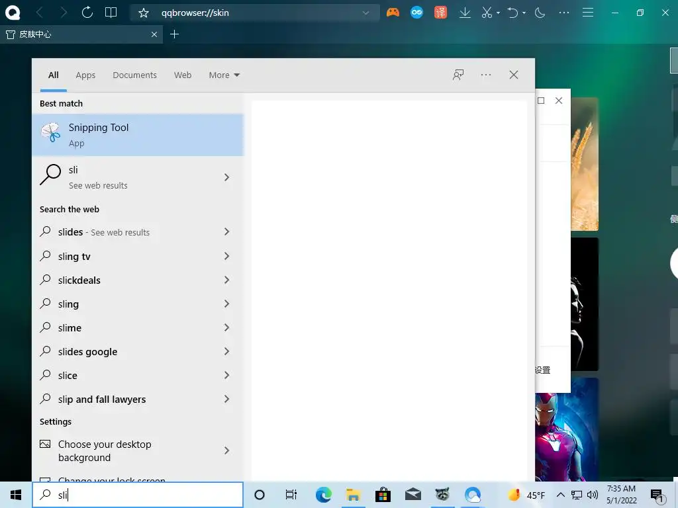Close the search panel
Image resolution: width=678 pixels, height=508 pixels.
514,75
